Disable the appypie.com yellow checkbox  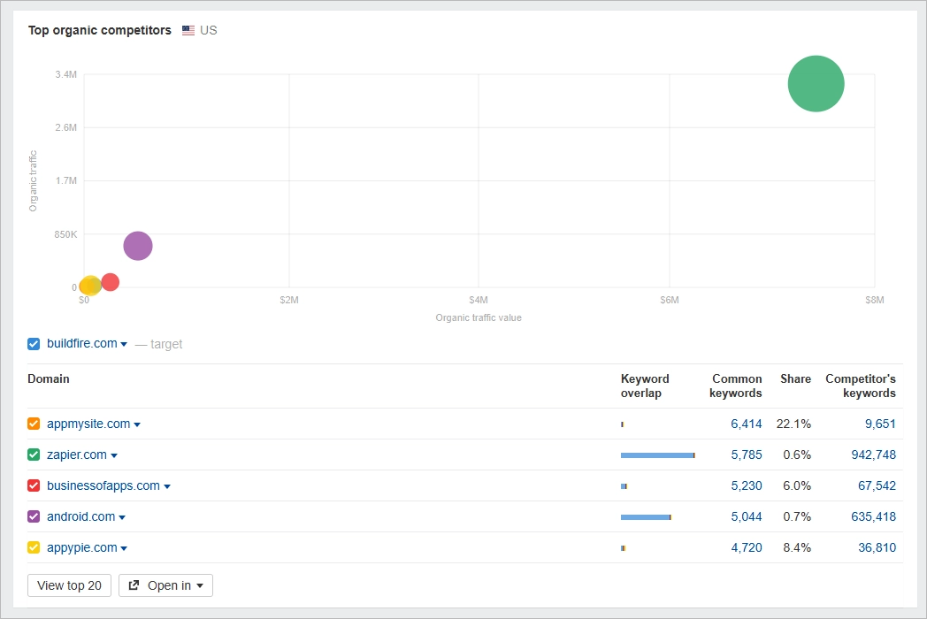pos(33,547)
